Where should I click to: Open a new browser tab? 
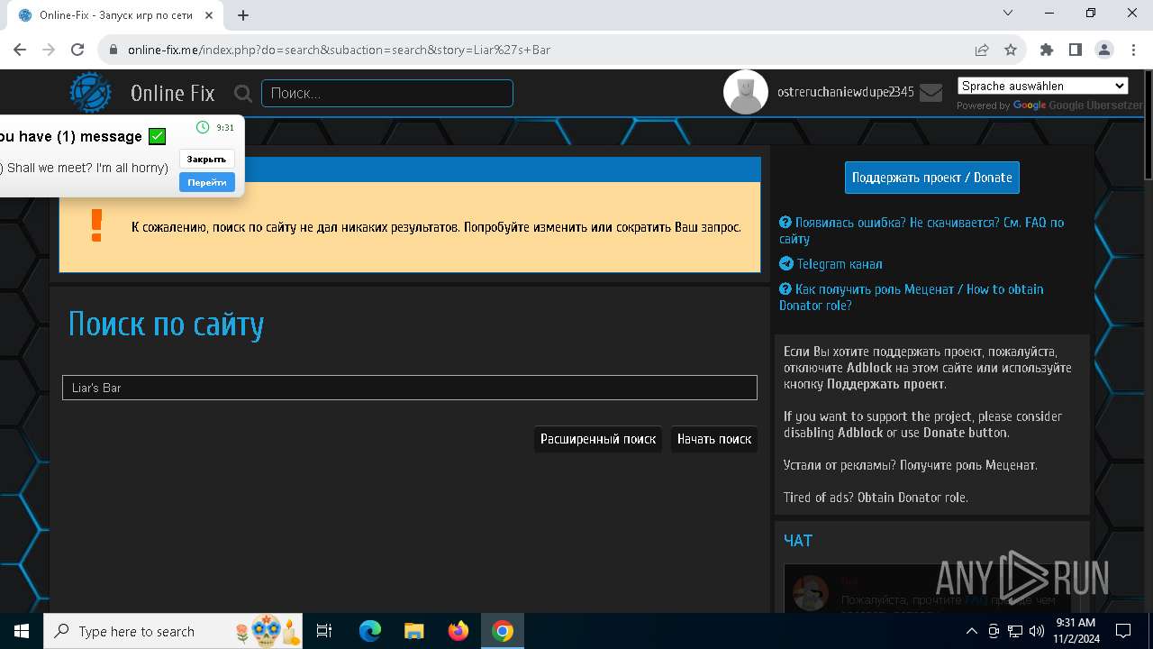click(x=243, y=15)
